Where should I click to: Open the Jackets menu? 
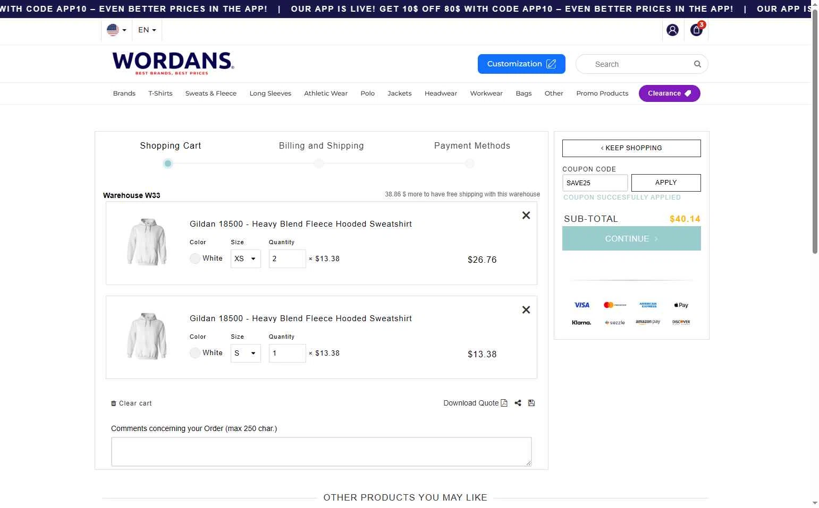pos(400,93)
